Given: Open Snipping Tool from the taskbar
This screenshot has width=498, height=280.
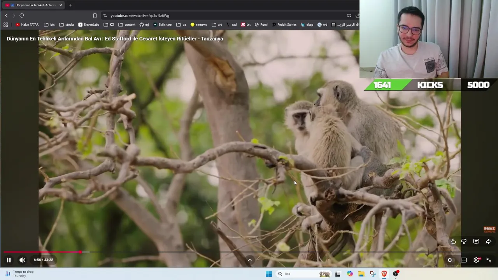Looking at the screenshot, I should 373,274.
